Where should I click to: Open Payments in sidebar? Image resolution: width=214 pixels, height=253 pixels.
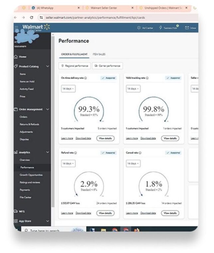point(25,190)
